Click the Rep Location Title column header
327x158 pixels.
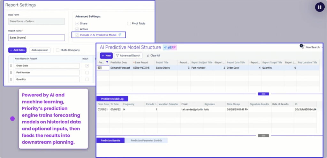tap(308, 62)
